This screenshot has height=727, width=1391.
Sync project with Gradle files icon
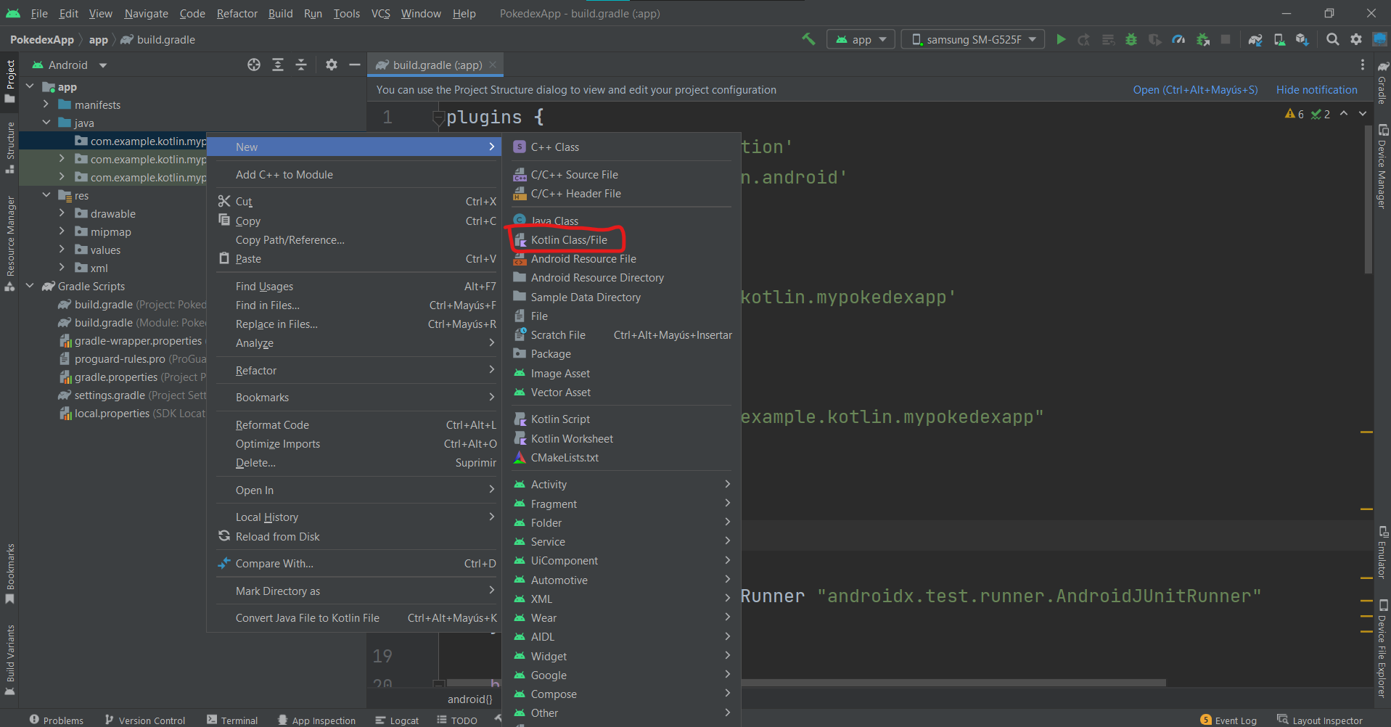click(x=1255, y=39)
